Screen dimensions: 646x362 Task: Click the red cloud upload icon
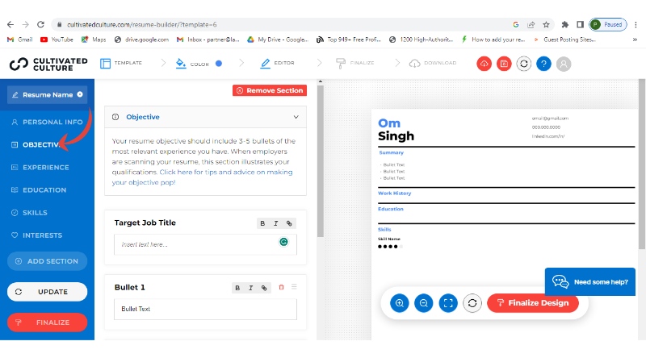click(484, 63)
